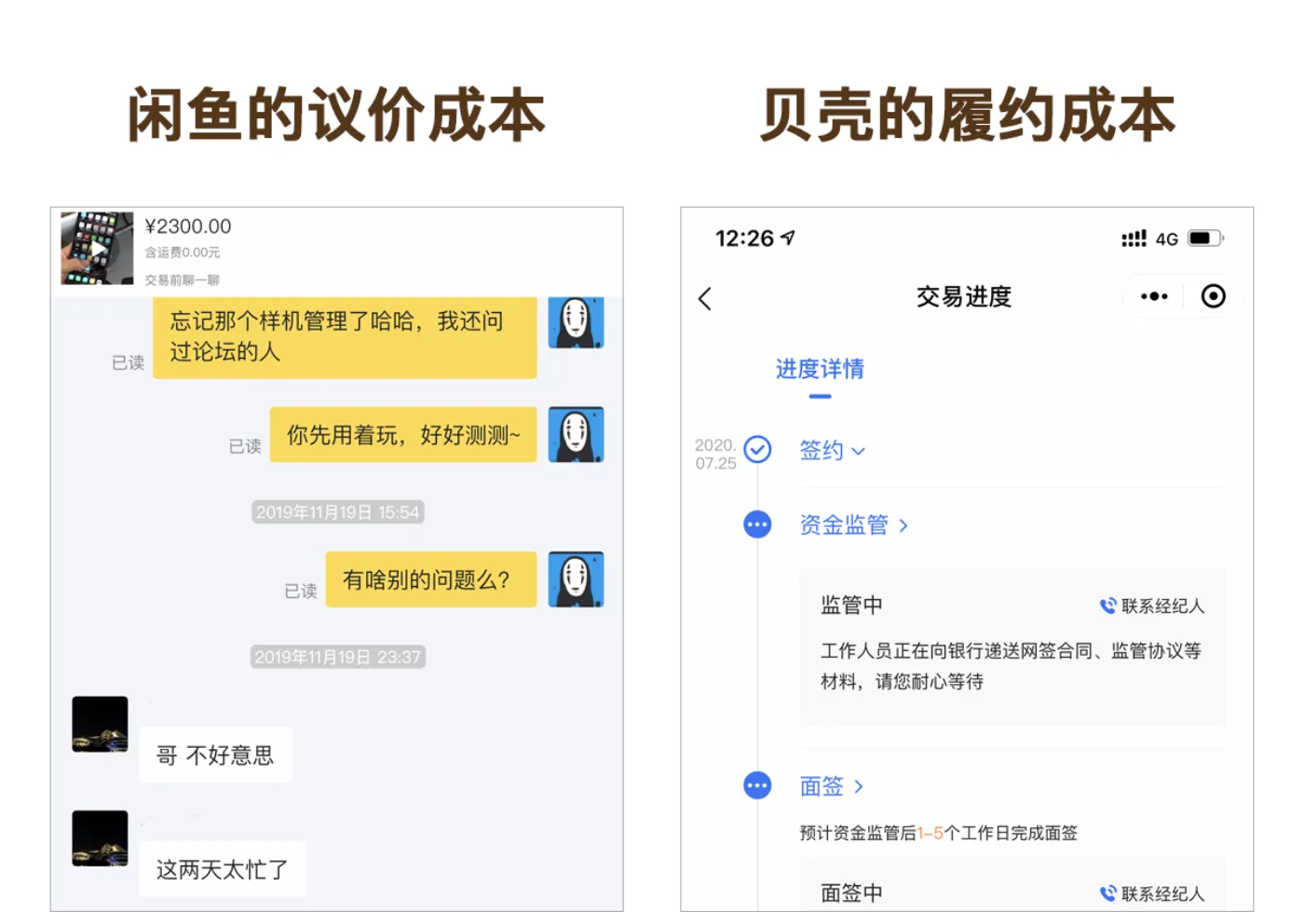The width and height of the screenshot is (1304, 912).
Task: Tap the message bubble 有啥别的问题么？
Action: pos(431,579)
